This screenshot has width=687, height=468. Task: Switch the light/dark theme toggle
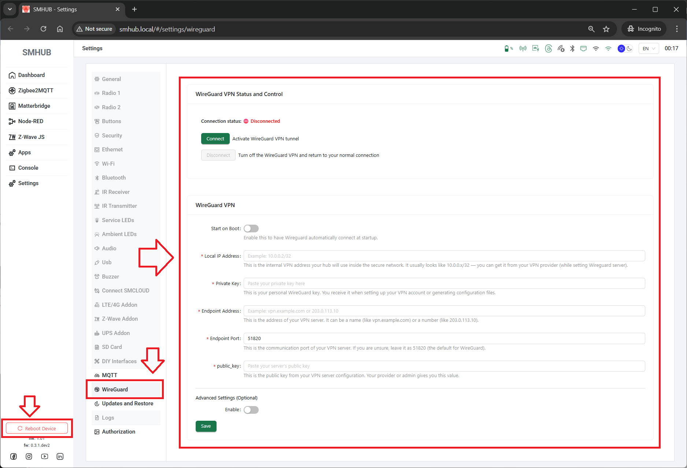point(625,48)
